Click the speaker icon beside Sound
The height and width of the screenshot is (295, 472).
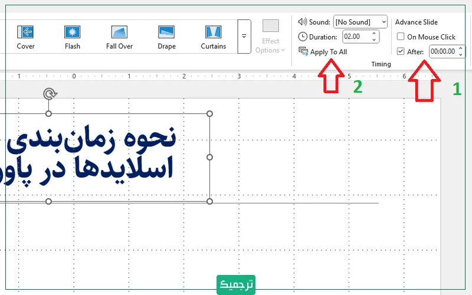click(x=302, y=22)
